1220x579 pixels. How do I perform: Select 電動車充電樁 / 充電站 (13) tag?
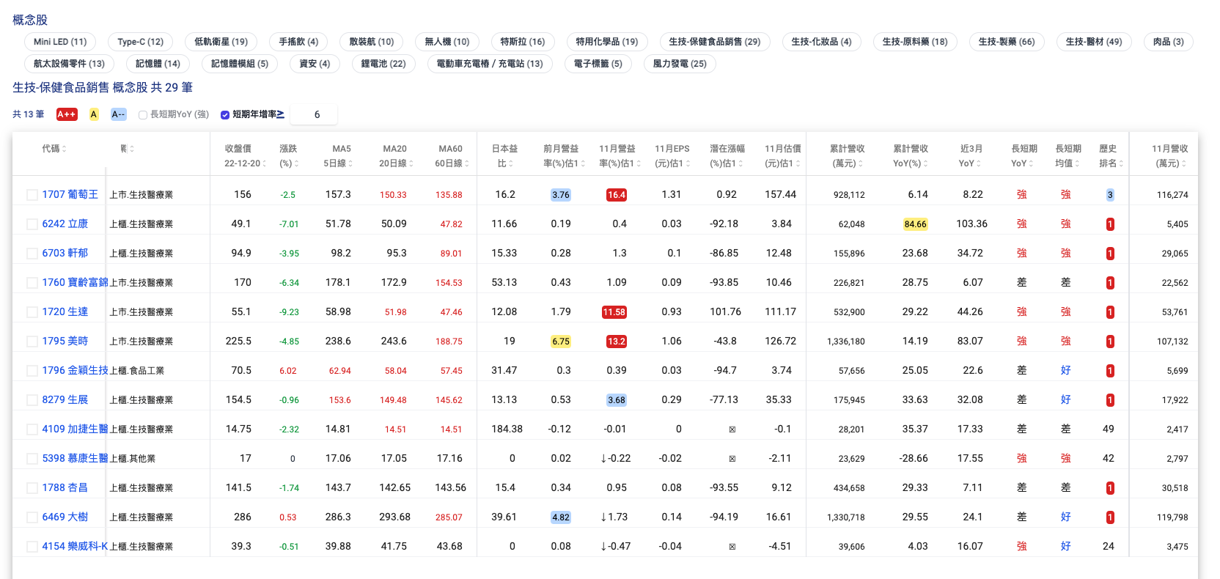(490, 64)
